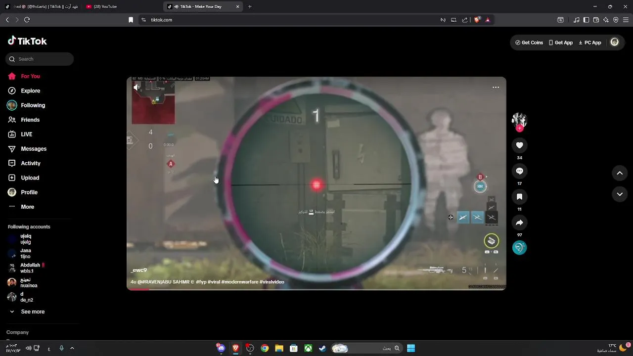The height and width of the screenshot is (356, 633).
Task: Open the browser hamburger main menu
Action: click(626, 20)
